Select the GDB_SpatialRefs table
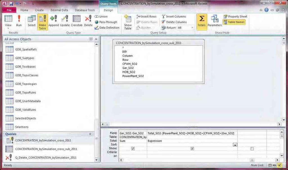The image size is (288, 170). pyautogui.click(x=26, y=49)
